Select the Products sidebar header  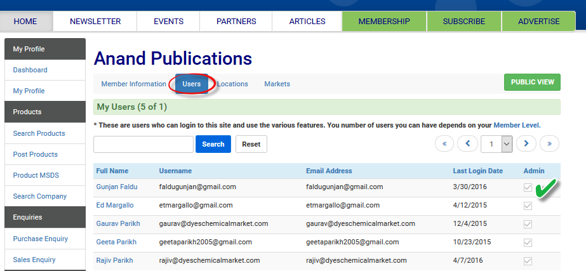pos(45,112)
